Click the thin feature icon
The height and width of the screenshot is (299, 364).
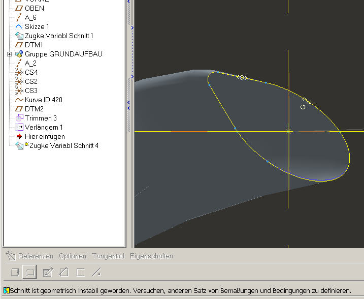click(80, 272)
